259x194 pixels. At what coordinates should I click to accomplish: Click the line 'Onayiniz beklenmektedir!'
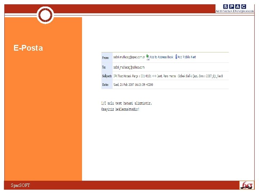pos(120,109)
